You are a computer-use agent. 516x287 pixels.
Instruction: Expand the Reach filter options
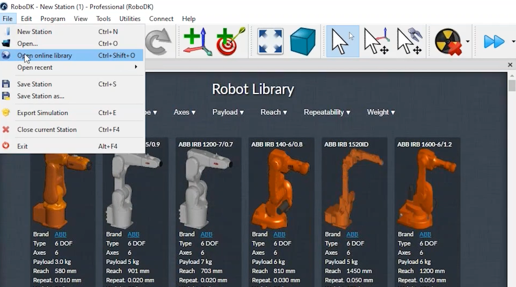273,112
